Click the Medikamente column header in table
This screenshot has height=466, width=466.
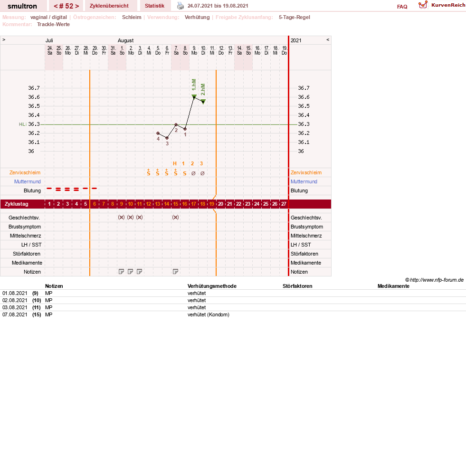click(x=393, y=286)
